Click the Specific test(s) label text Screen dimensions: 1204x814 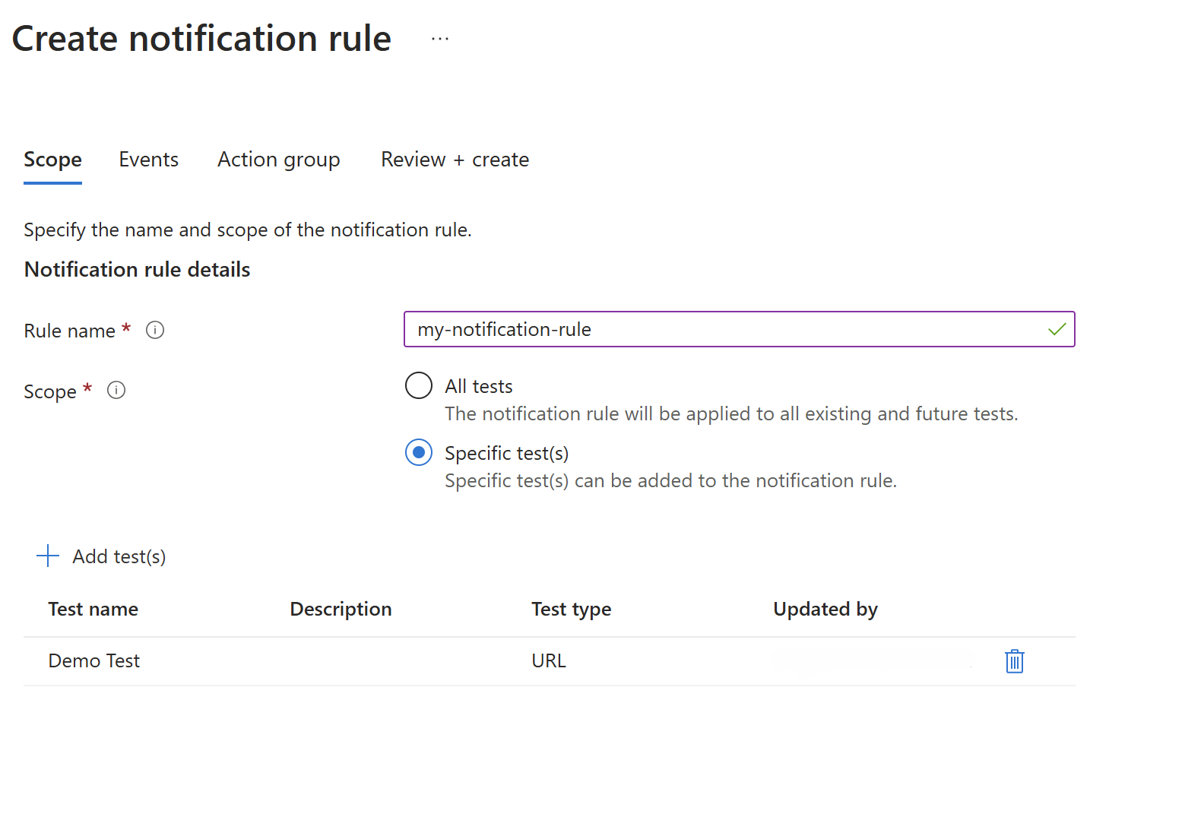pyautogui.click(x=507, y=453)
